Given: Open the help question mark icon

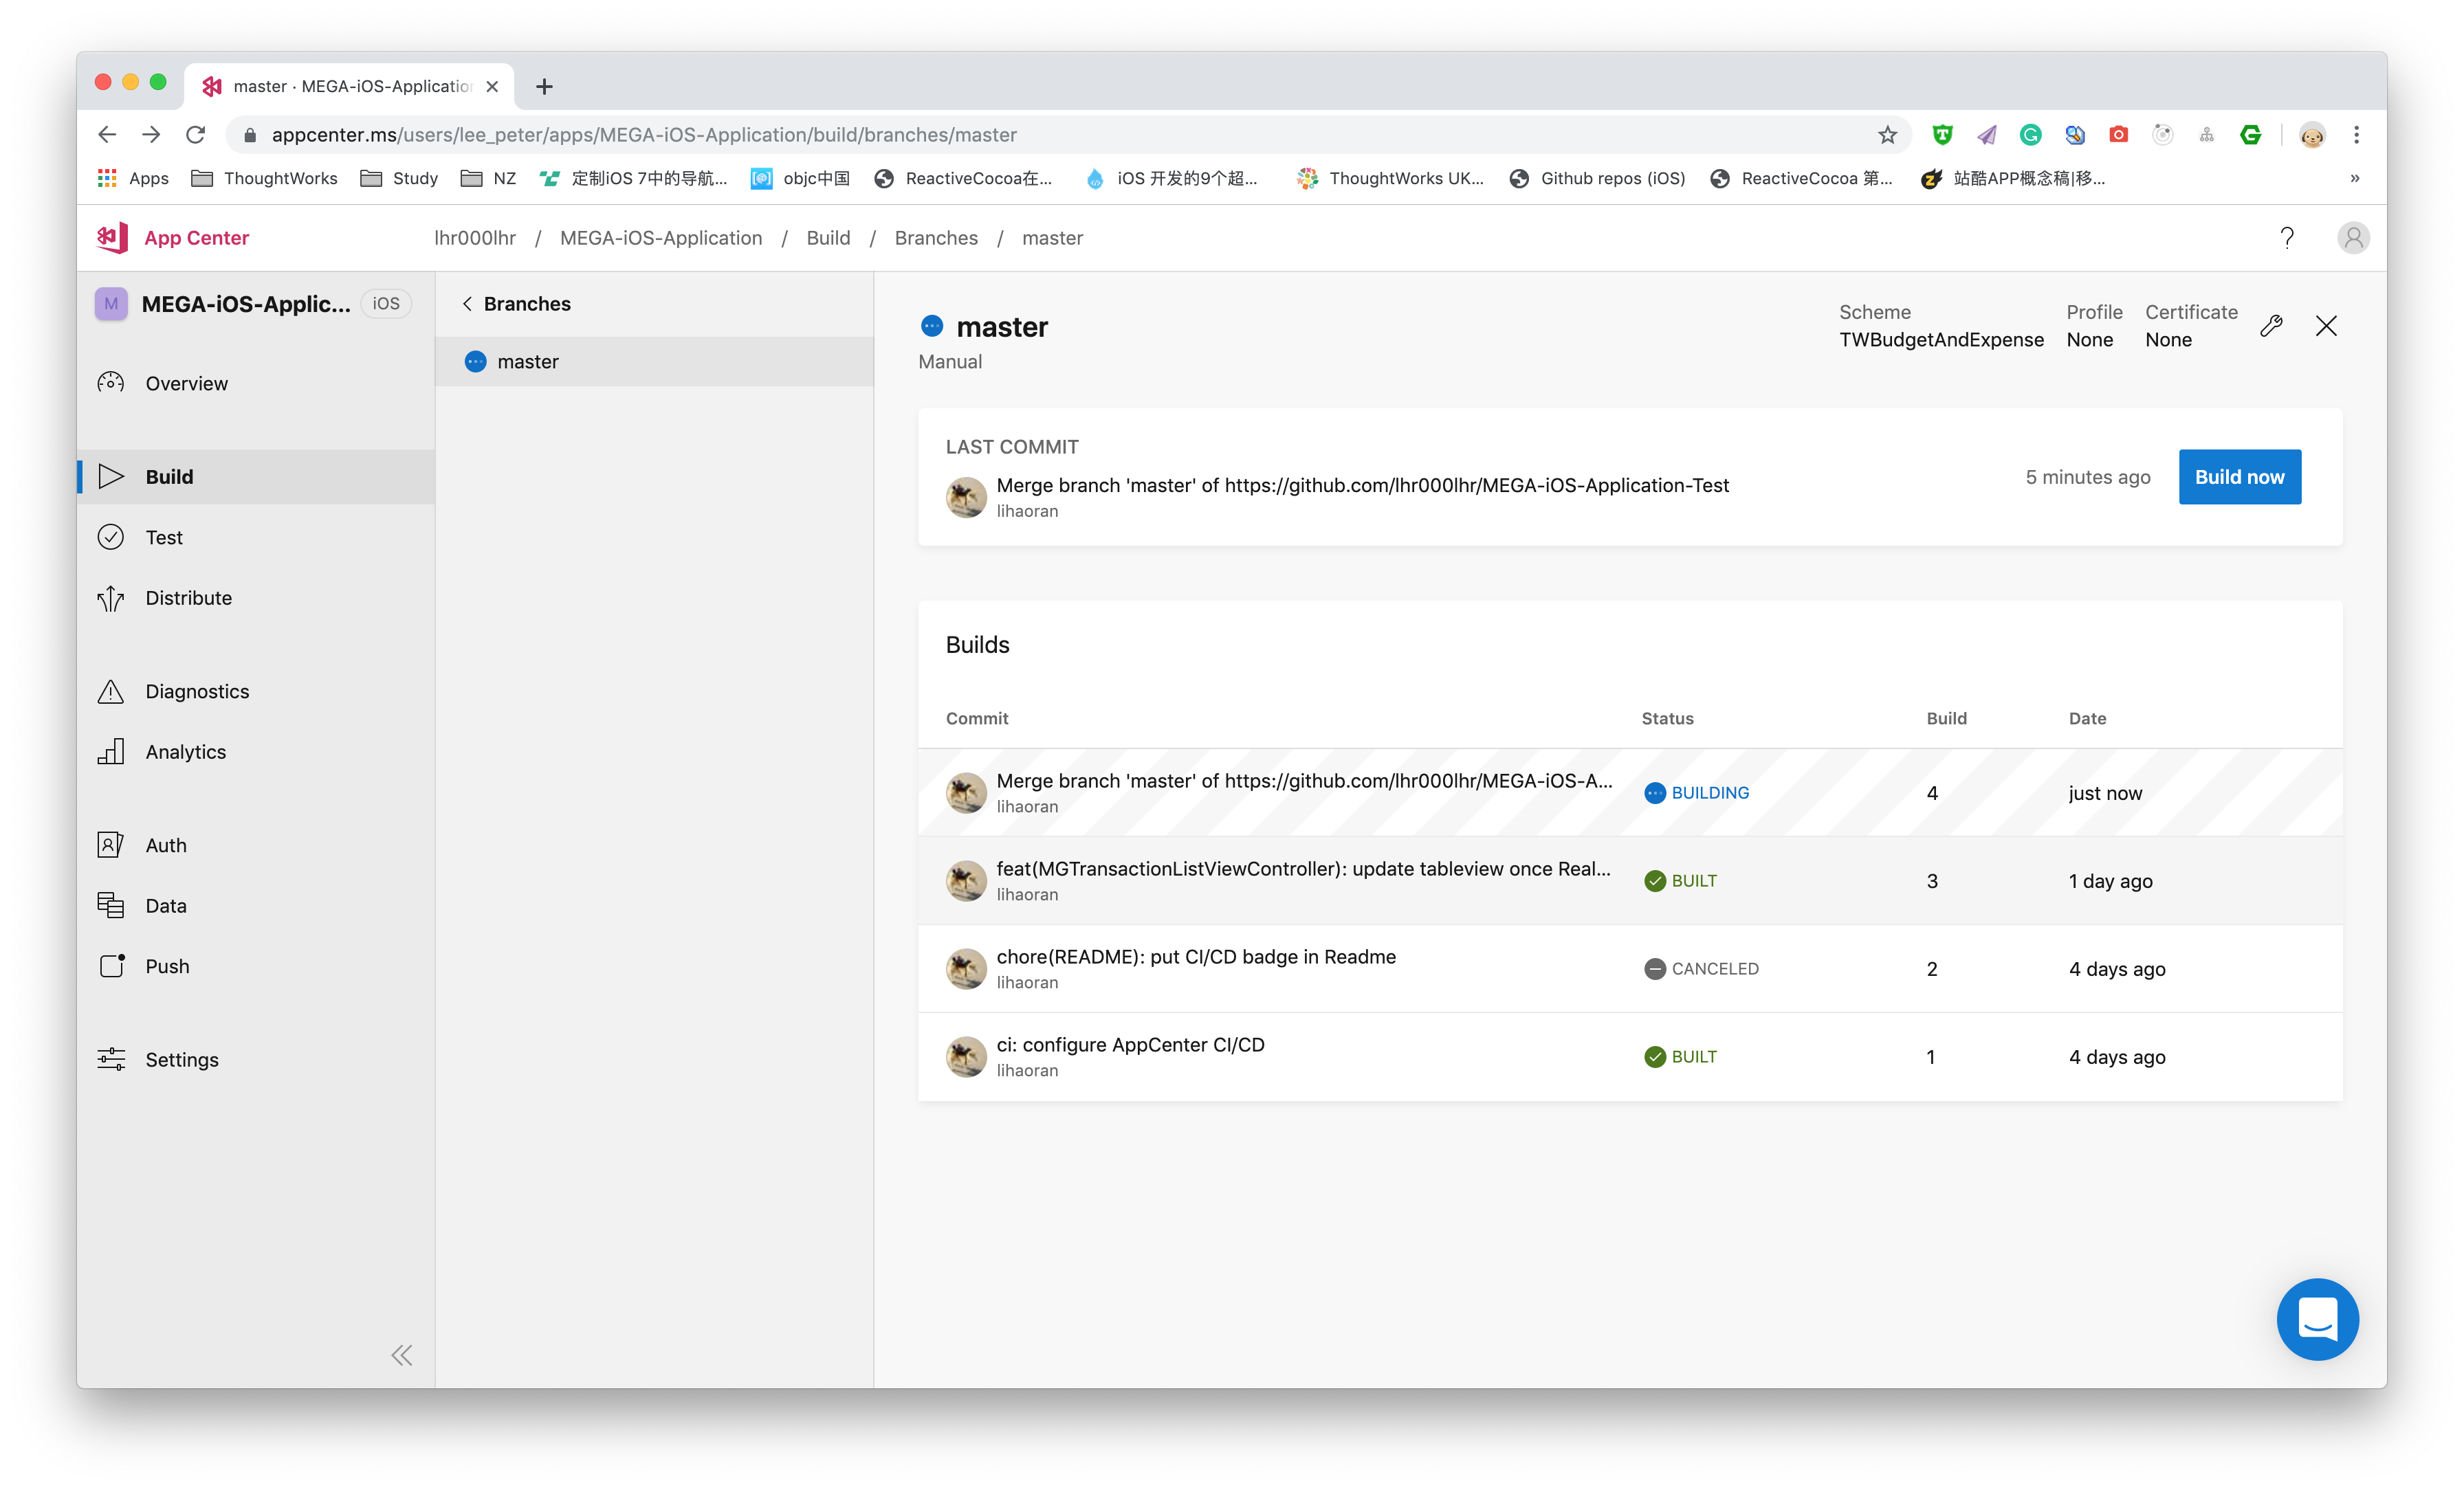Looking at the screenshot, I should tap(2287, 238).
